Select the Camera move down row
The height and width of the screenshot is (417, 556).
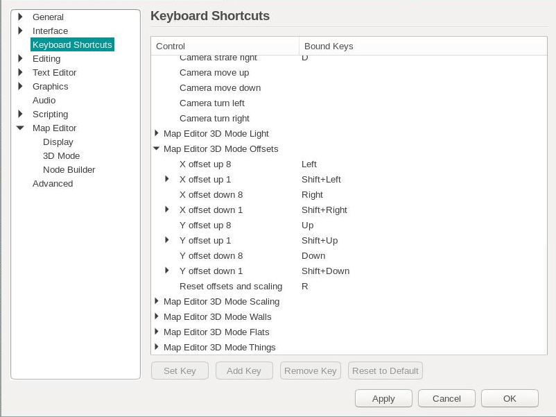pyautogui.click(x=349, y=87)
